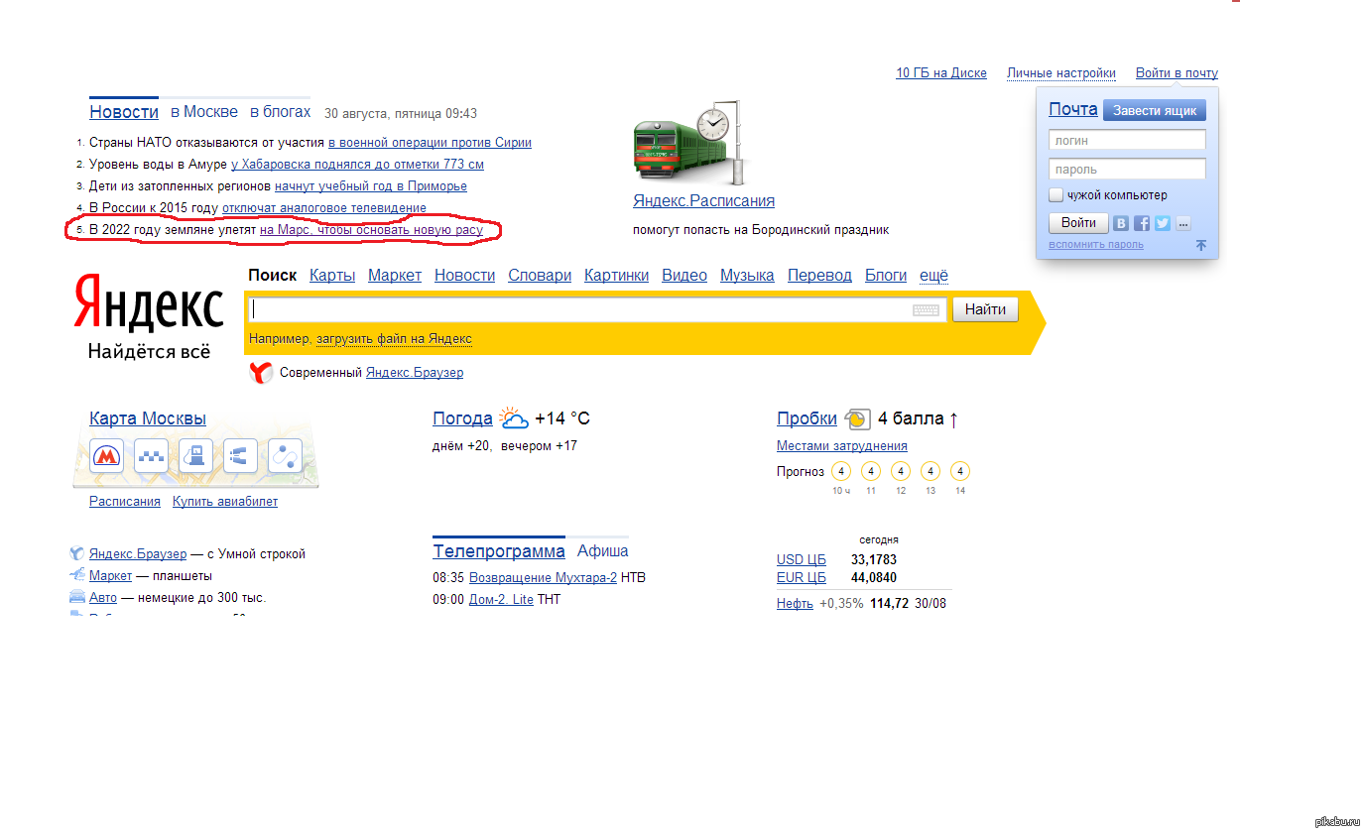
Task: Open the Маркет service tab
Action: (x=395, y=276)
